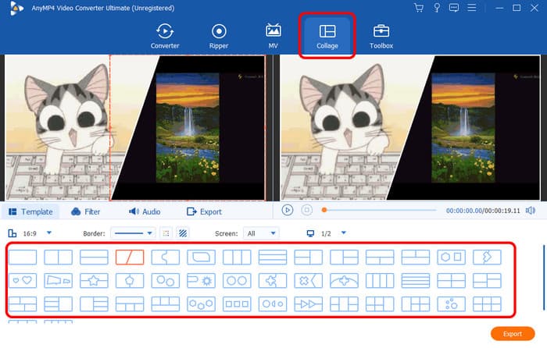Pick the double hearts template
The width and height of the screenshot is (547, 348).
(x=23, y=280)
